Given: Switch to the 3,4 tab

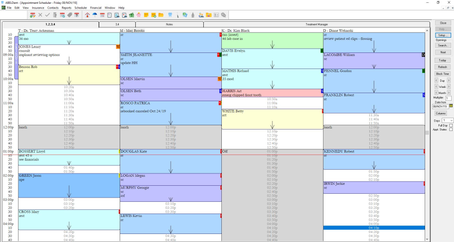Looking at the screenshot, I should [x=117, y=25].
